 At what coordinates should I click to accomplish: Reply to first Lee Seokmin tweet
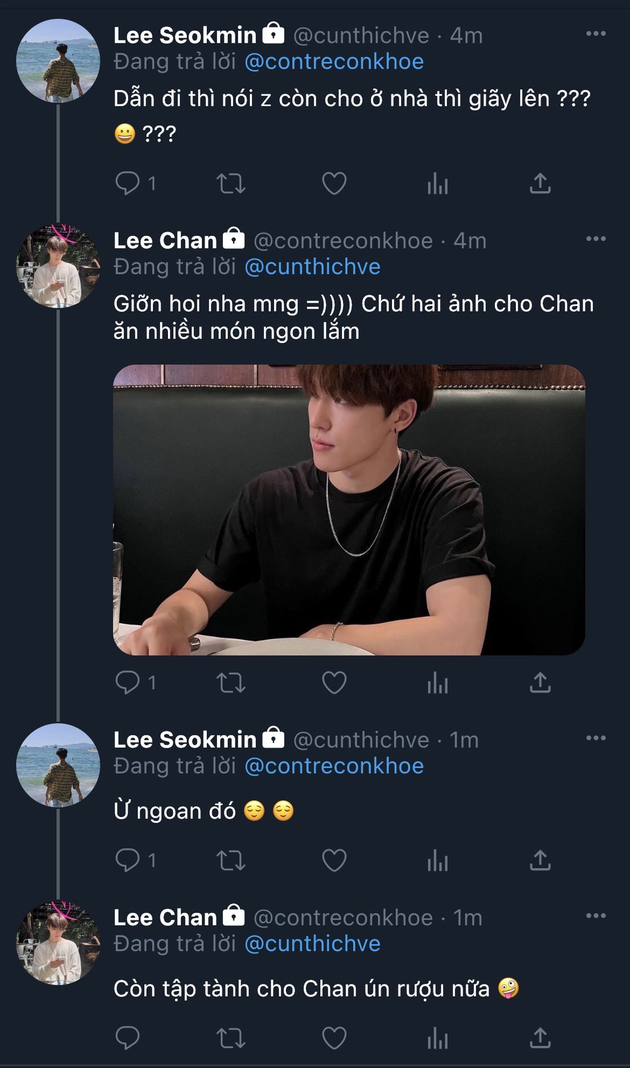click(127, 183)
